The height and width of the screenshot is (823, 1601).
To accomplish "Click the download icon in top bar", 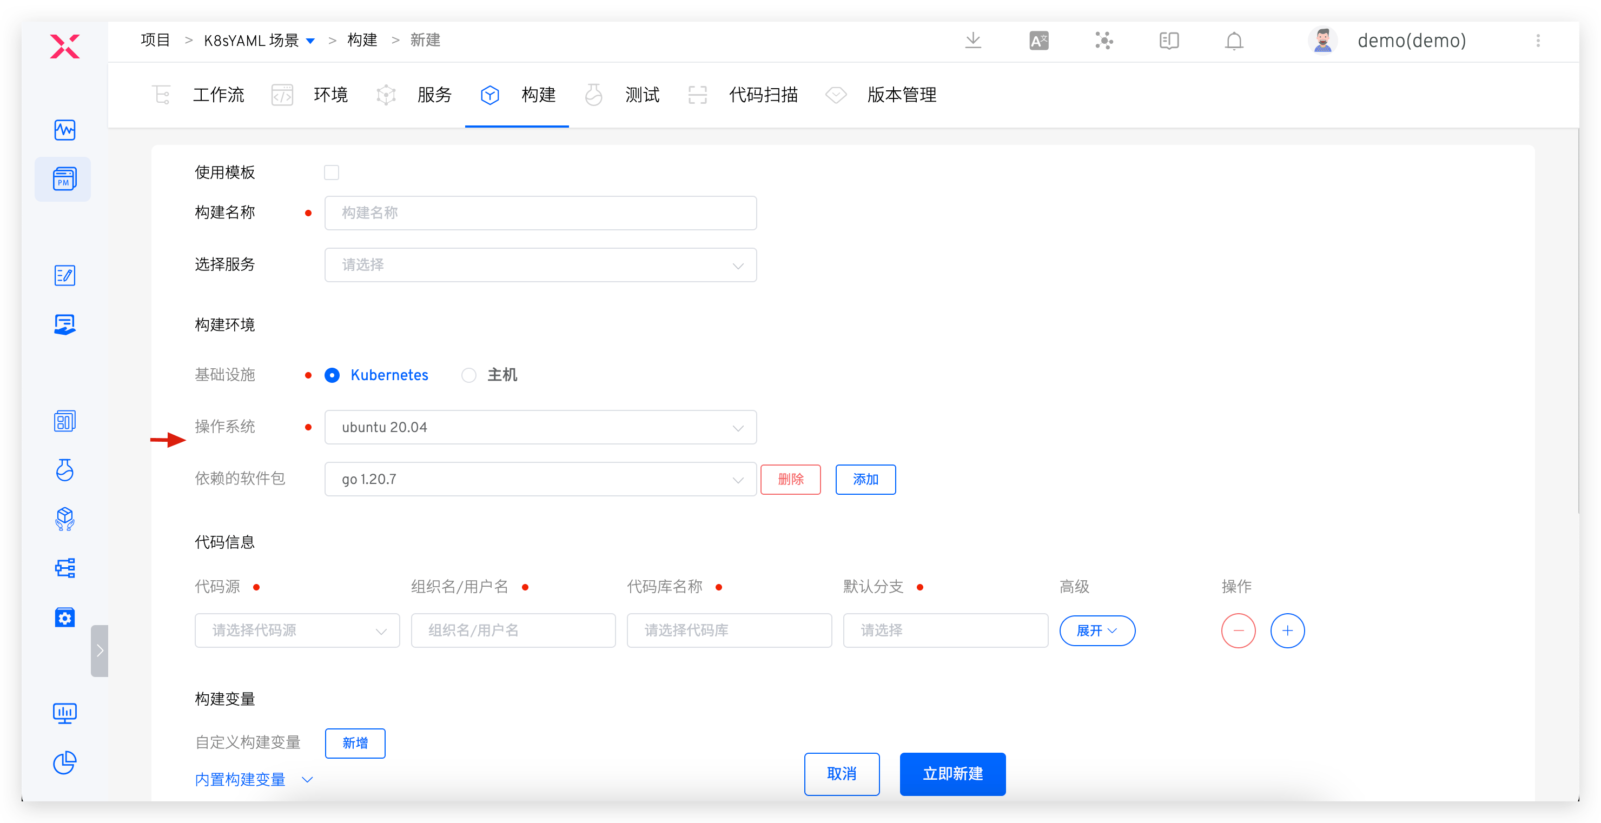I will 972,41.
